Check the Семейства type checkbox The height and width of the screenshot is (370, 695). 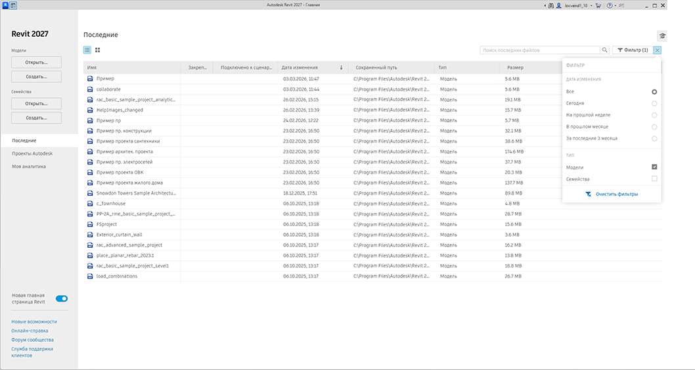coord(654,178)
